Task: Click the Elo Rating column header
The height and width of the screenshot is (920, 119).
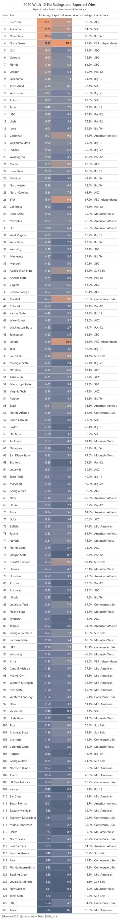Action: click(x=44, y=15)
